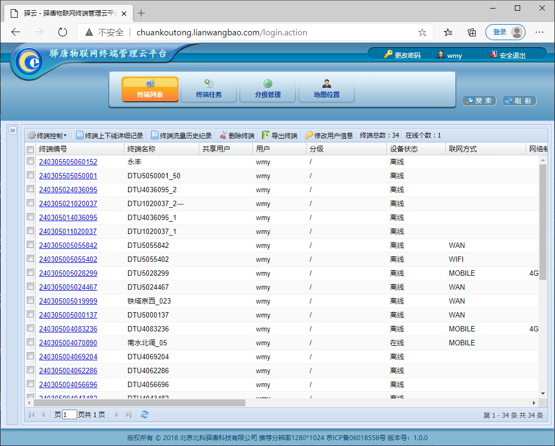Open the 分级管理 tab

coord(268,89)
